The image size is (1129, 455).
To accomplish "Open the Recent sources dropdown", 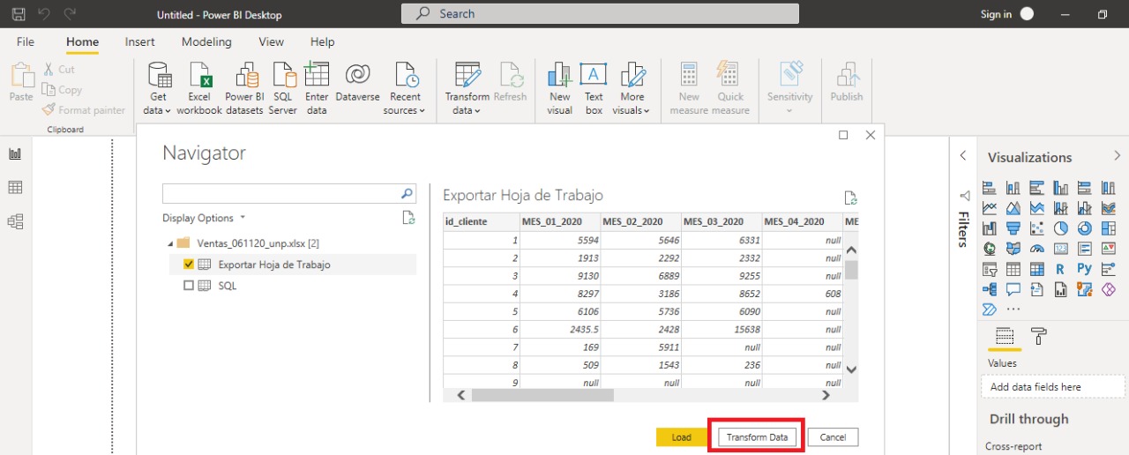I will tap(405, 89).
